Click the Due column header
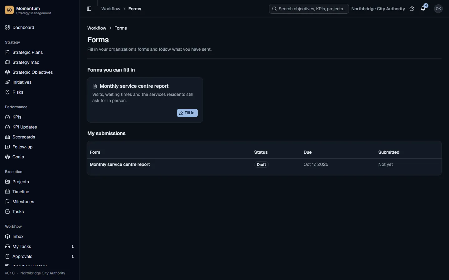The image size is (449, 280). pyautogui.click(x=308, y=152)
